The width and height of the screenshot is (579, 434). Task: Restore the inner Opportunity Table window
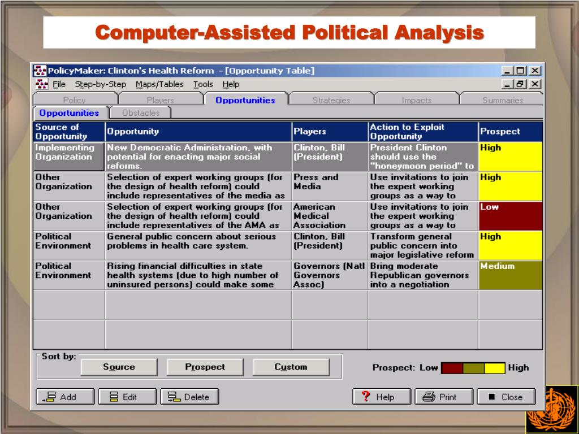click(520, 84)
